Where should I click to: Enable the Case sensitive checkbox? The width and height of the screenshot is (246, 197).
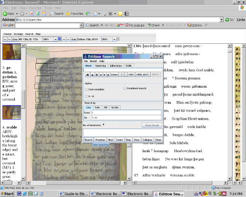[x=86, y=89]
